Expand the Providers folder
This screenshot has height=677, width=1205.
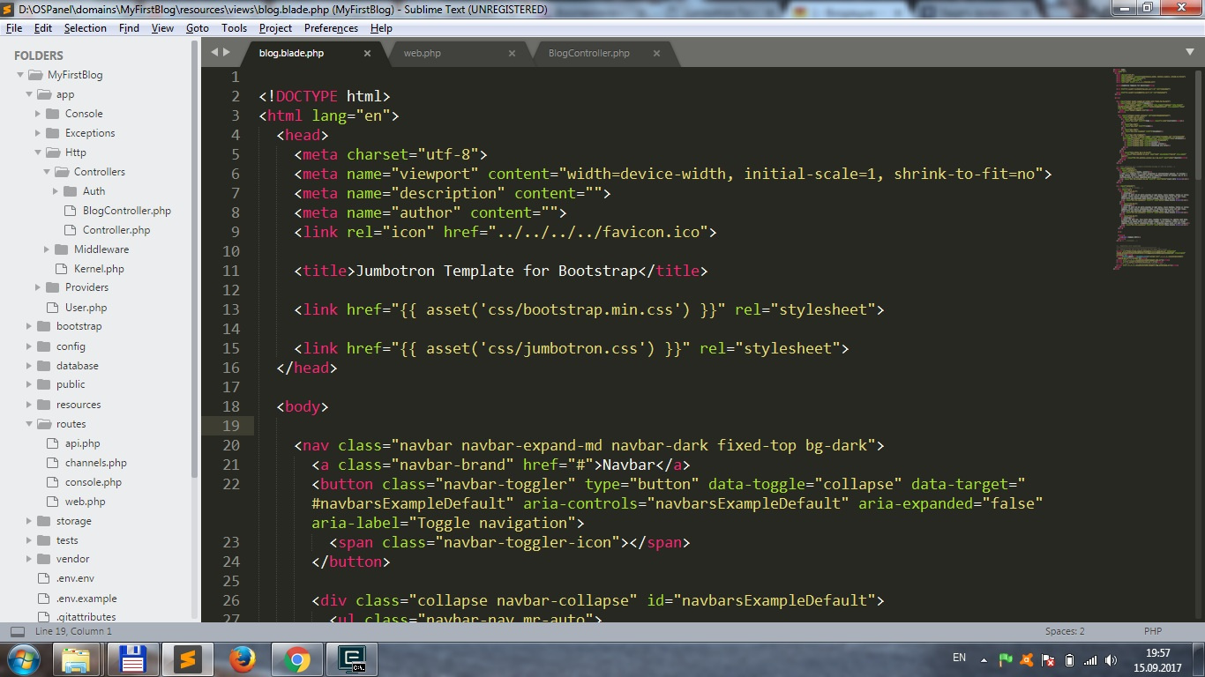[x=38, y=287]
